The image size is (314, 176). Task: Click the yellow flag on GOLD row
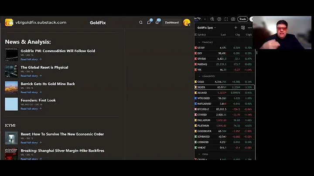click(x=196, y=82)
